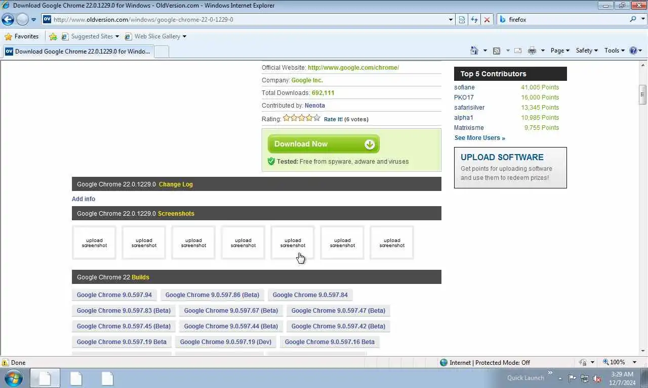This screenshot has height=388, width=648.
Task: Open Google Chrome 9.0.597.16 Beta build
Action: click(x=330, y=342)
